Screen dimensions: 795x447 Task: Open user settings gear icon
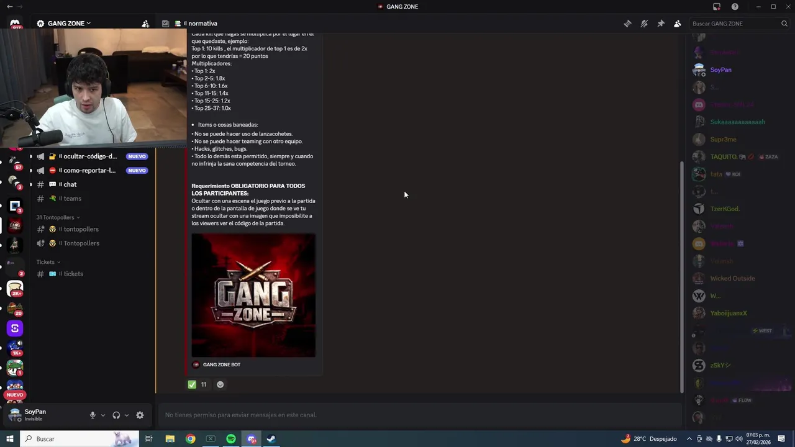[140, 415]
